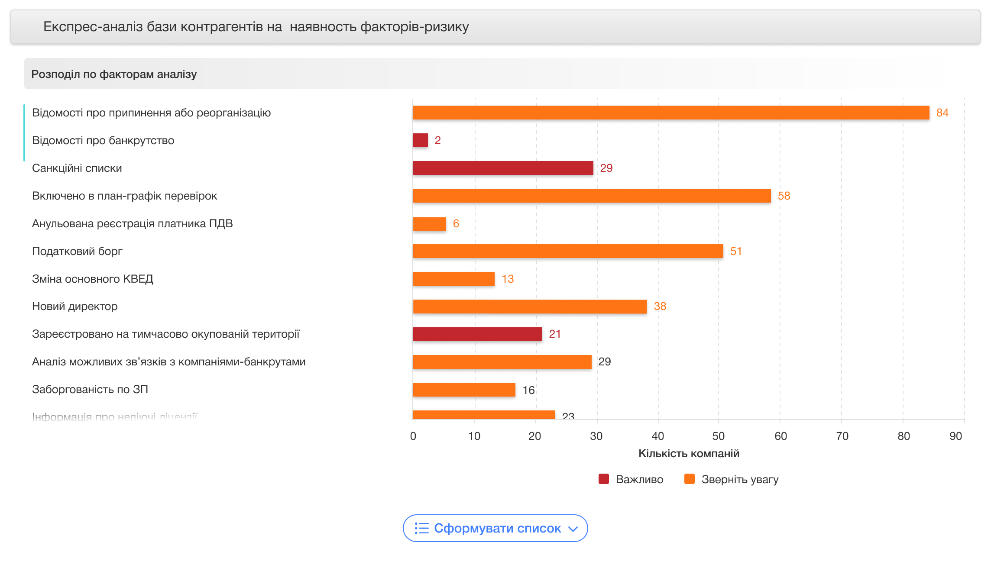This screenshot has width=991, height=581.
Task: Toggle the Важливо red legend swatch
Action: [603, 479]
